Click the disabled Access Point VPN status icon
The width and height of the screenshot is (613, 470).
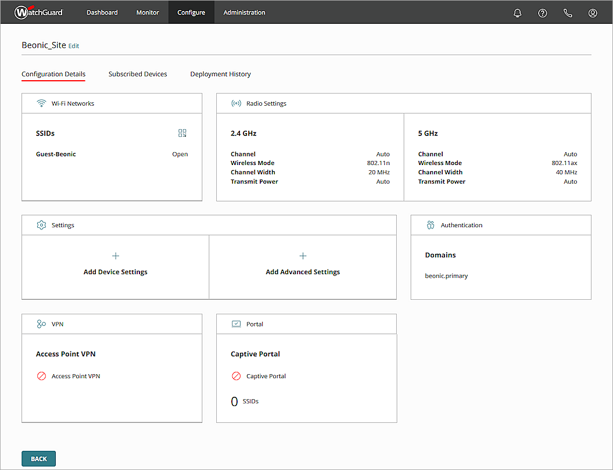pos(41,376)
